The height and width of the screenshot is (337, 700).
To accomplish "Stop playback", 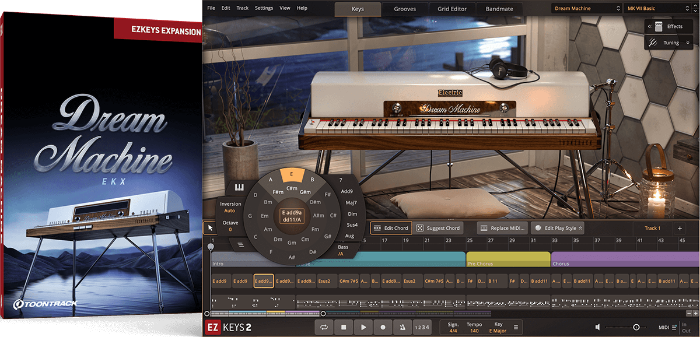I will (x=344, y=328).
